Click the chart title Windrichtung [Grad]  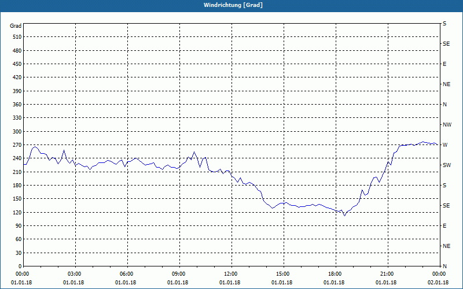233,5
